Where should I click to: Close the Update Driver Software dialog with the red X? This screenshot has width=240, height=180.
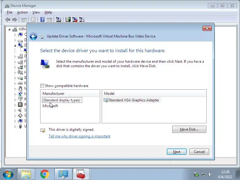tap(207, 28)
